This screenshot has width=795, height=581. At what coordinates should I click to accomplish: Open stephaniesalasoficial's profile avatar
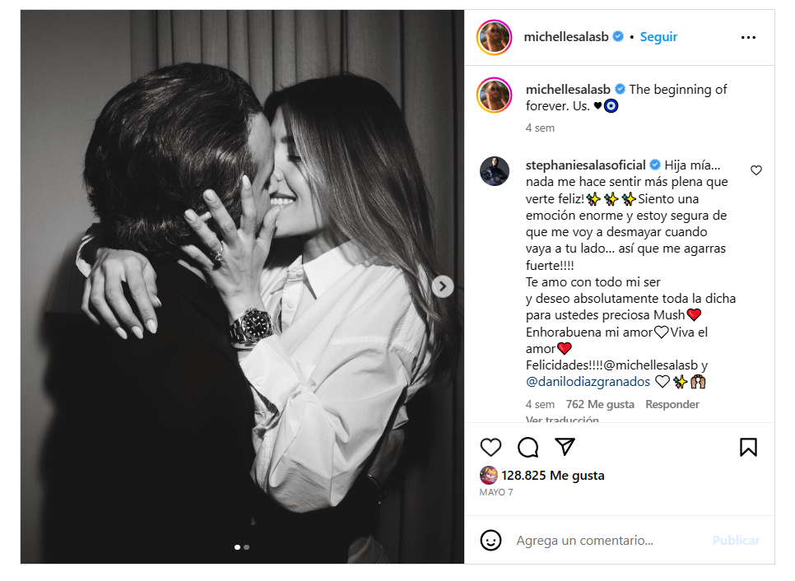tap(495, 170)
